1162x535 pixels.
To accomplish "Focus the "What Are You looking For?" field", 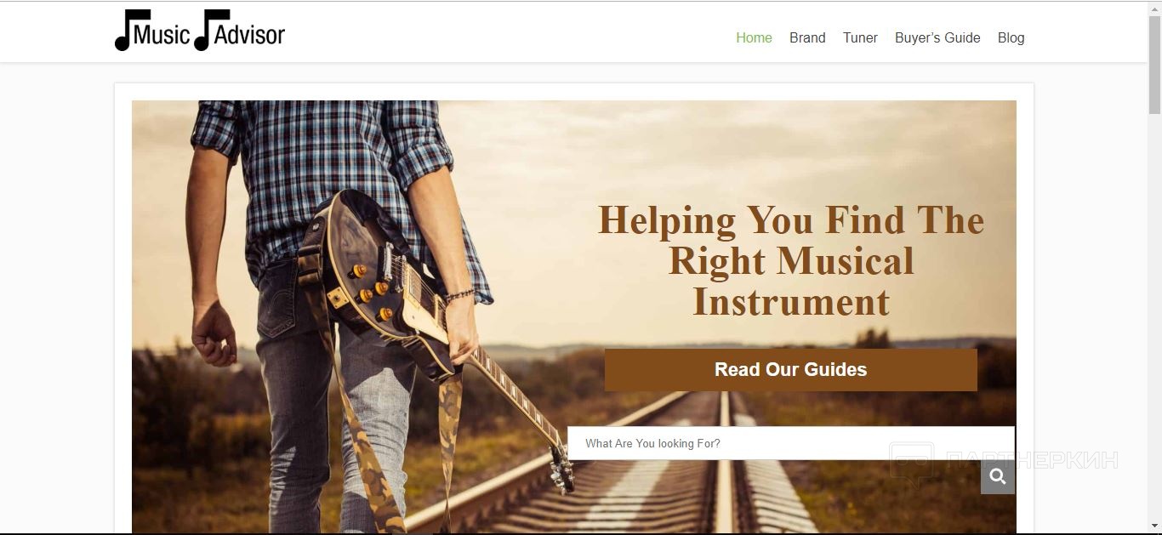I will point(790,443).
